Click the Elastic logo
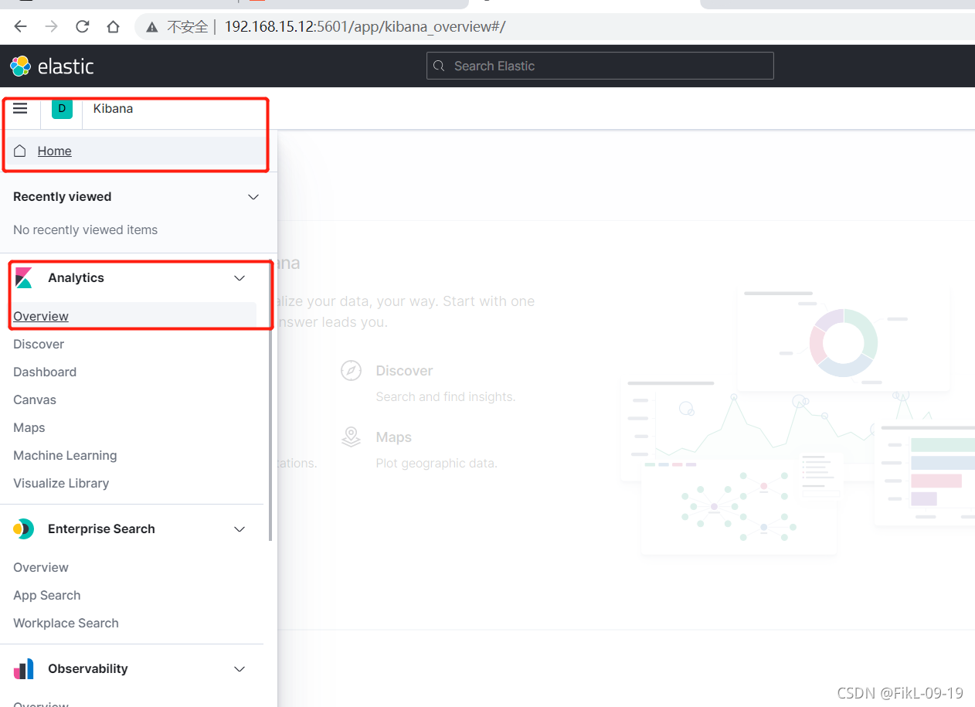The width and height of the screenshot is (975, 707). (52, 66)
